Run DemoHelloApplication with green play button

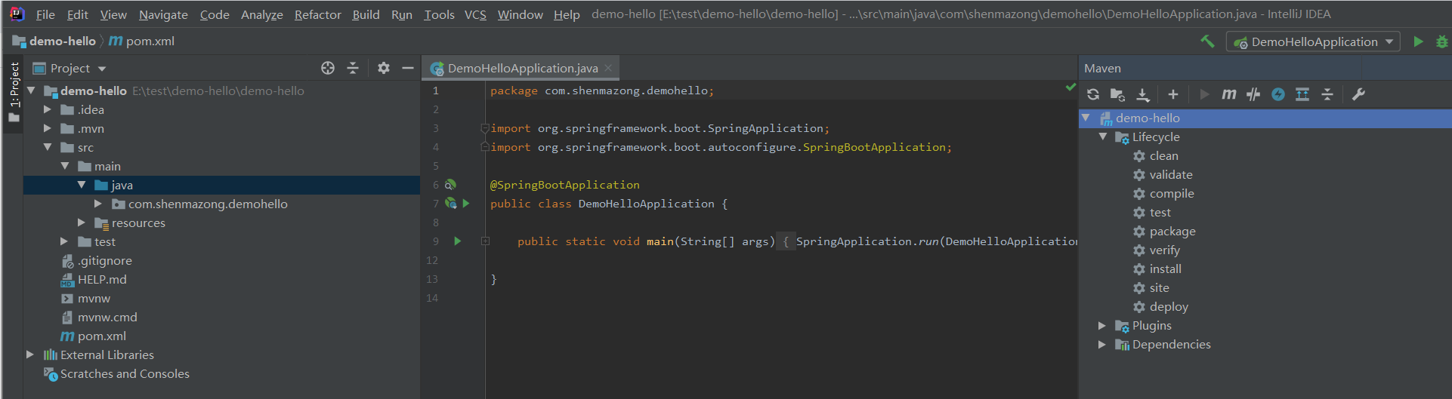(x=1418, y=41)
